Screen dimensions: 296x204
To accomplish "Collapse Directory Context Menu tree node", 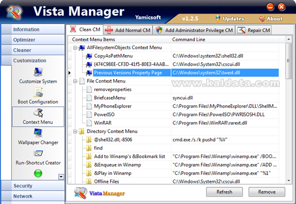I will pyautogui.click(x=75, y=132).
